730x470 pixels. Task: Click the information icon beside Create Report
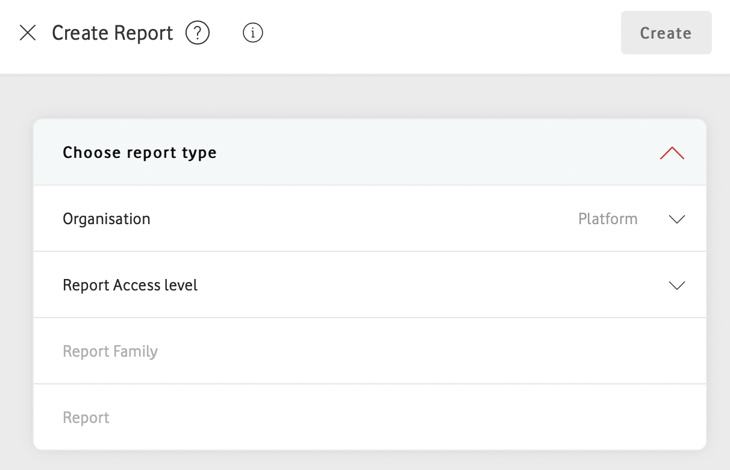click(x=252, y=33)
